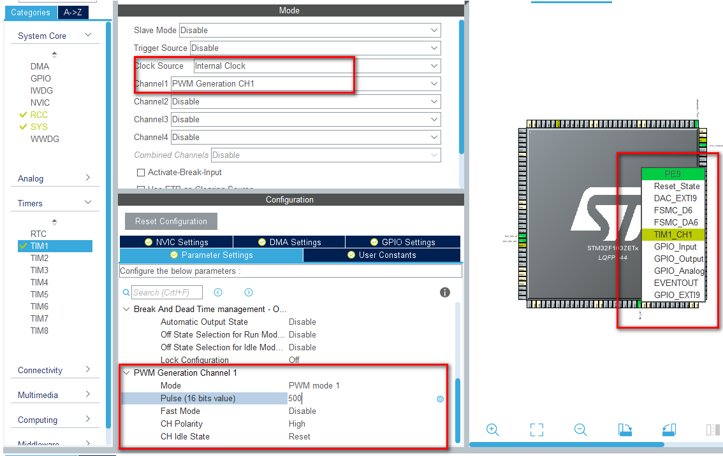This screenshot has width=723, height=456.
Task: Select RCC in System Core list
Action: (39, 115)
